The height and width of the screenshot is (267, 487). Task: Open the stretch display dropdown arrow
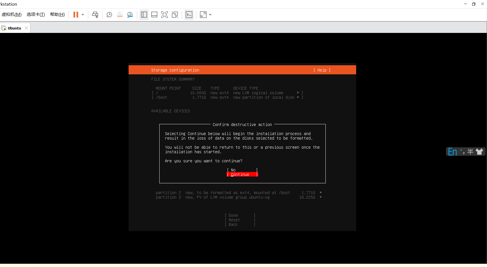pos(210,15)
